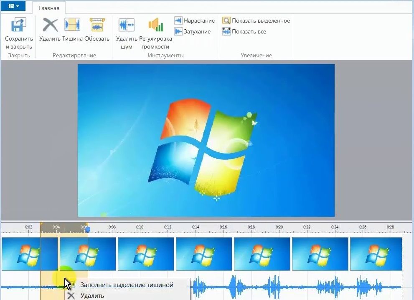Click the Remove noise (Удалить шум) icon
The width and height of the screenshot is (414, 300).
pyautogui.click(x=126, y=26)
